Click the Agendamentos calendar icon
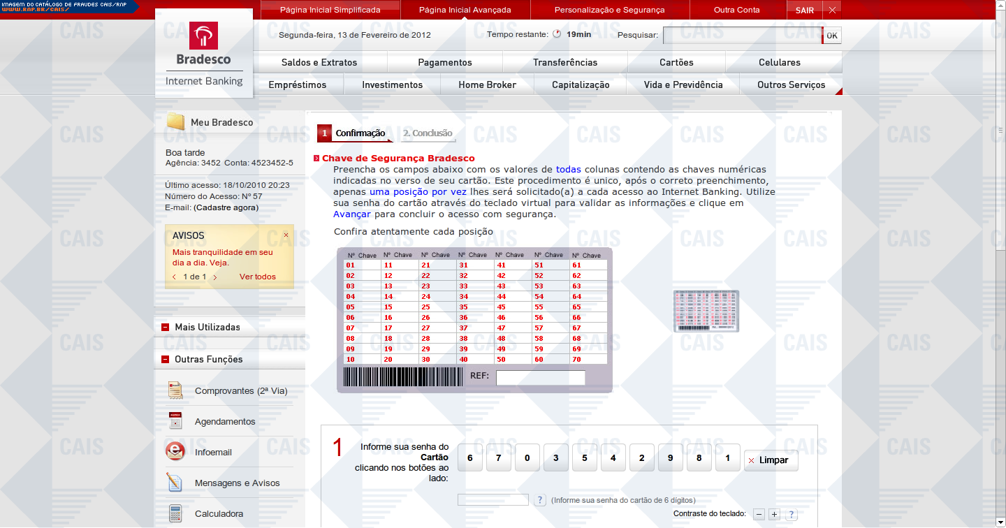 [175, 421]
